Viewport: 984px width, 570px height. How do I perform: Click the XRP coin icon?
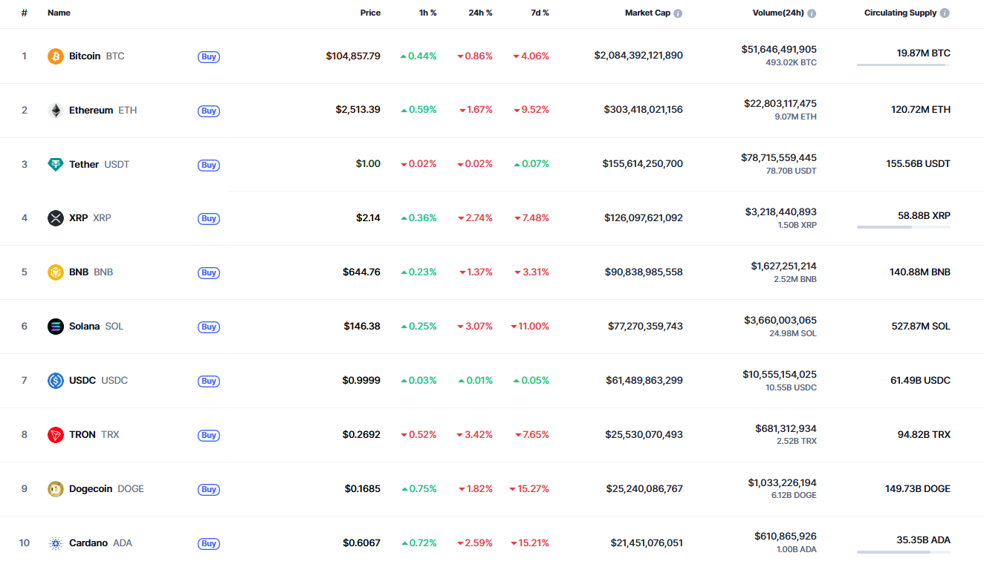(x=56, y=218)
